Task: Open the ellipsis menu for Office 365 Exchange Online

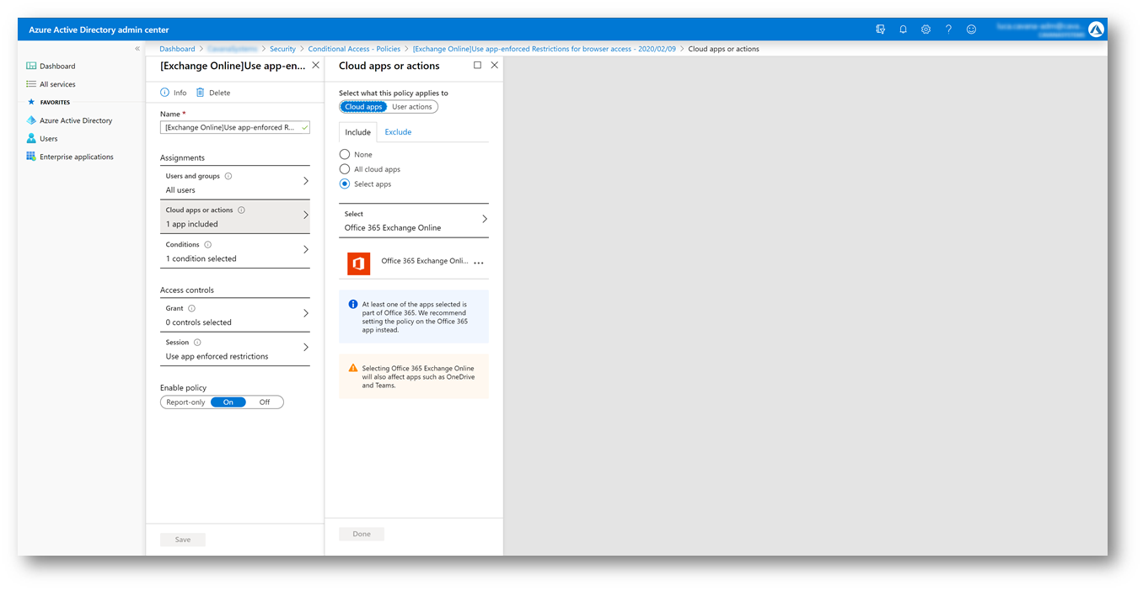Action: pos(479,264)
